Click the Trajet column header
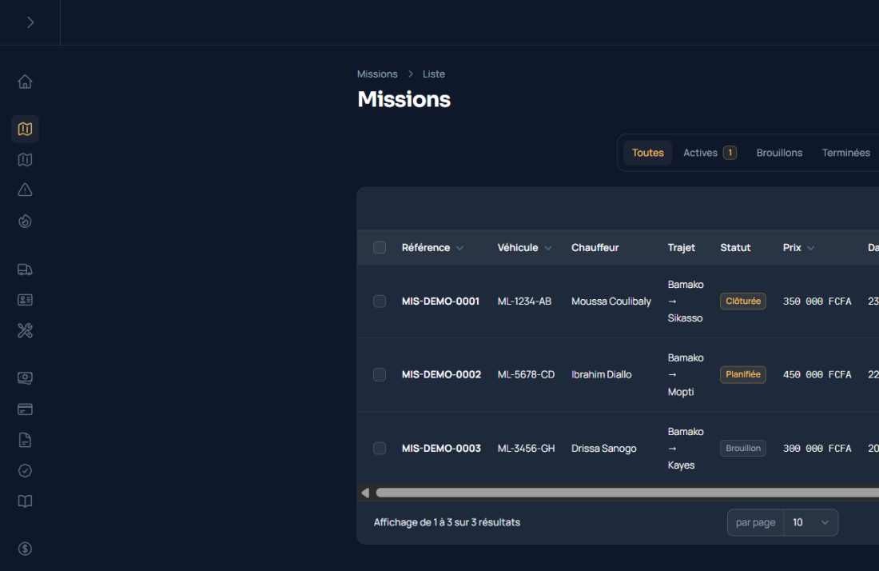 [x=681, y=247]
